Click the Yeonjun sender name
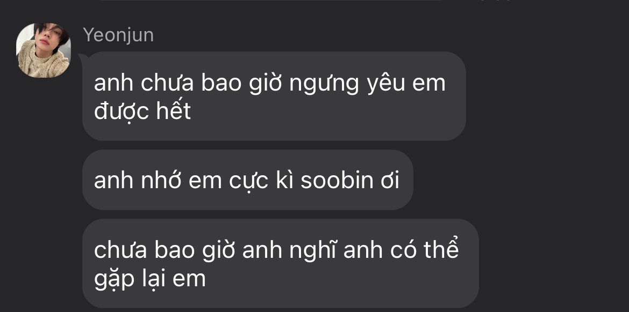 pos(118,35)
